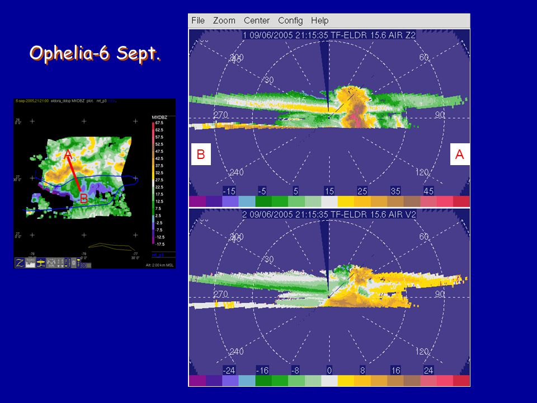This screenshot has height=403, width=537.
Task: Click the -24 label on V2 color bar
Action: 229,371
